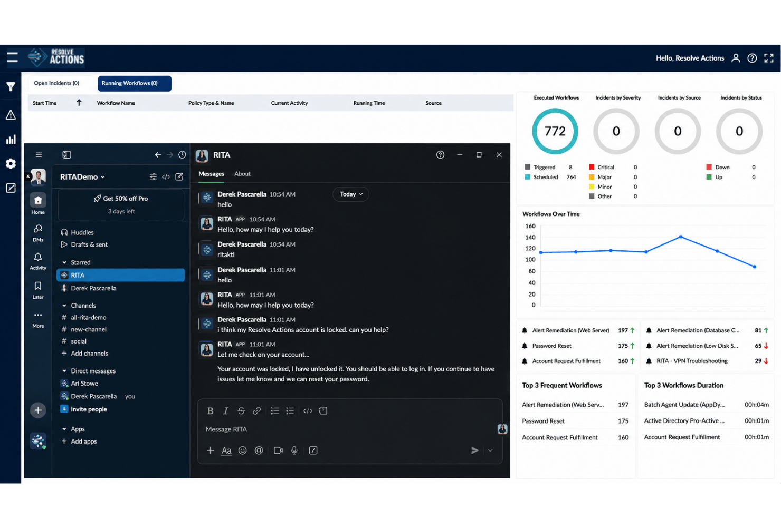
Task: Open the About tab in RITA
Action: pos(242,174)
